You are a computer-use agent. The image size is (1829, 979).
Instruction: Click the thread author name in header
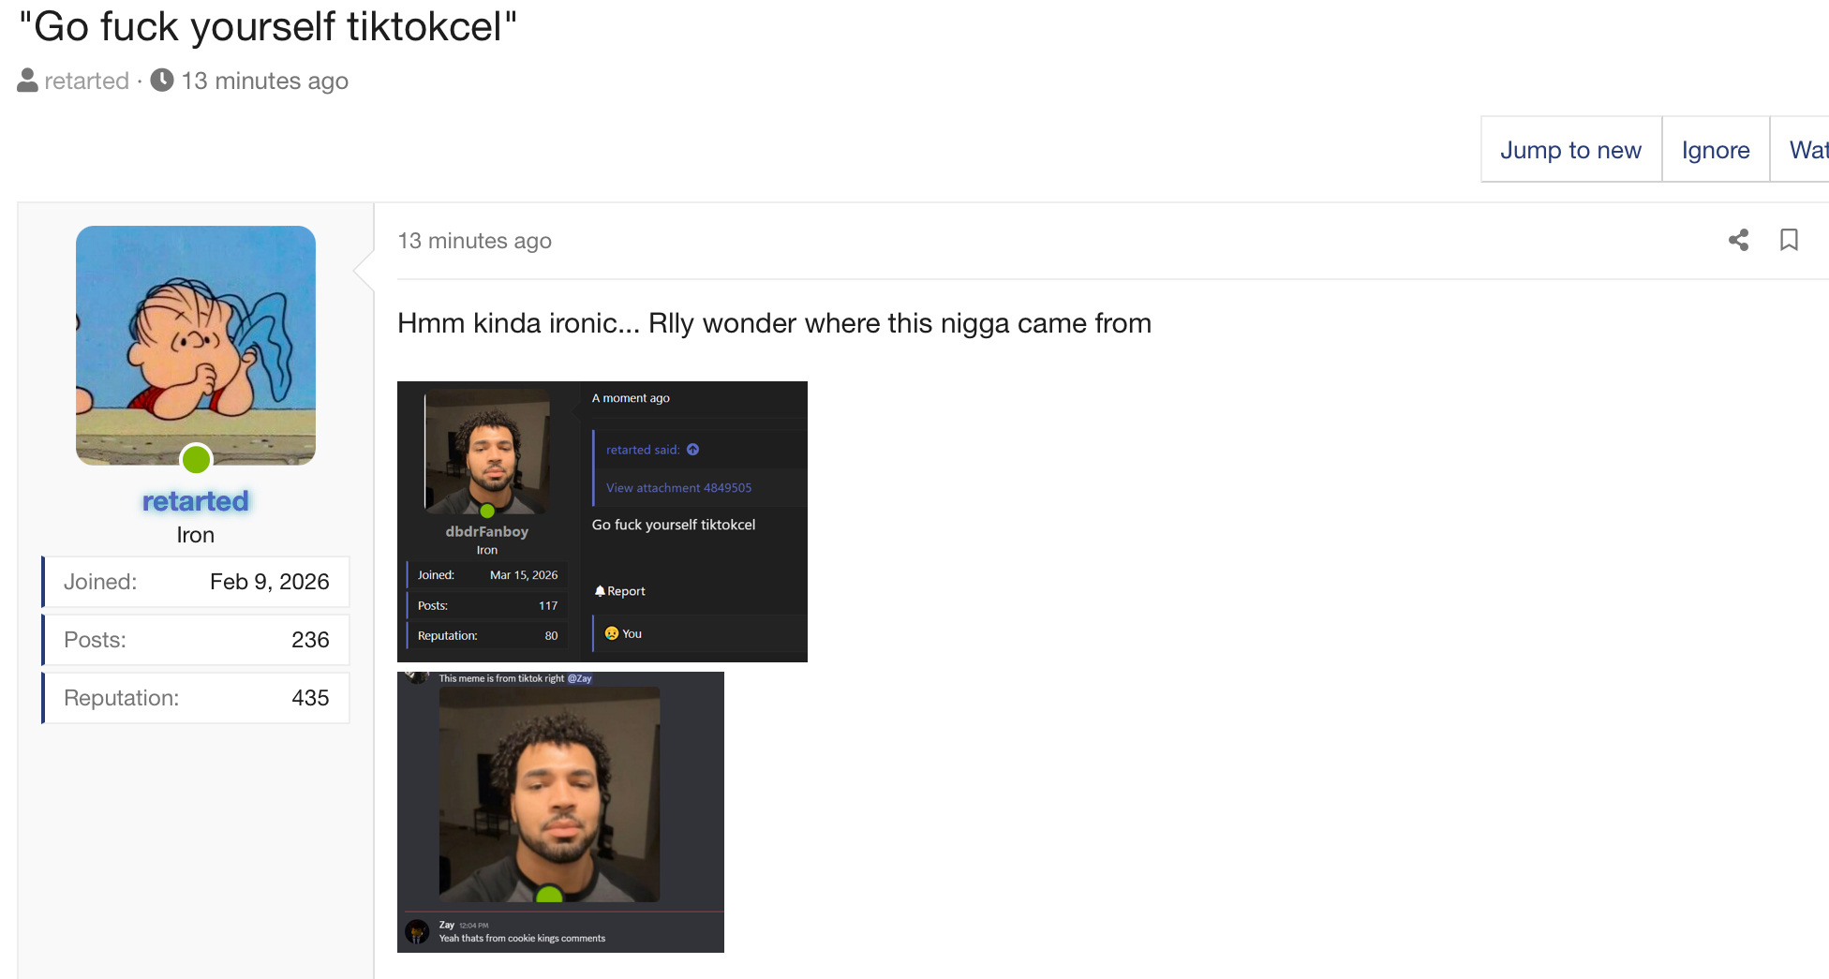86,81
